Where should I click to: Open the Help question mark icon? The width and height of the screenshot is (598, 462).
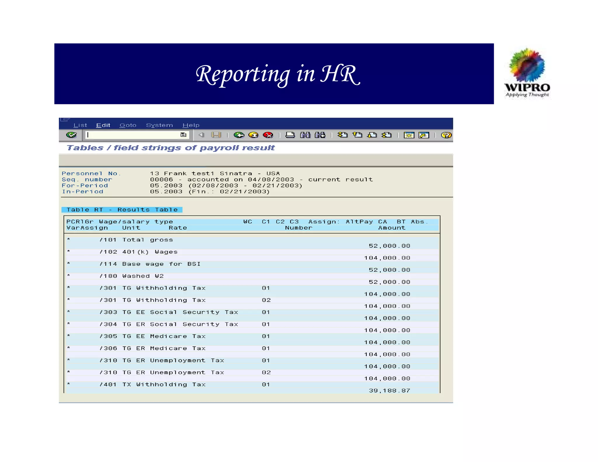pyautogui.click(x=446, y=135)
